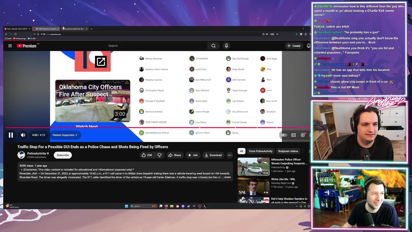Open Task View on taskbar

click(161, 206)
